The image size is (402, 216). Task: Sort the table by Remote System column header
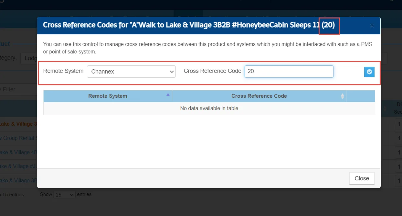(x=108, y=96)
